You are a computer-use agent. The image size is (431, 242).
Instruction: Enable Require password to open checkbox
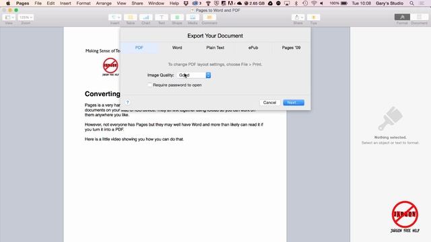(150, 85)
